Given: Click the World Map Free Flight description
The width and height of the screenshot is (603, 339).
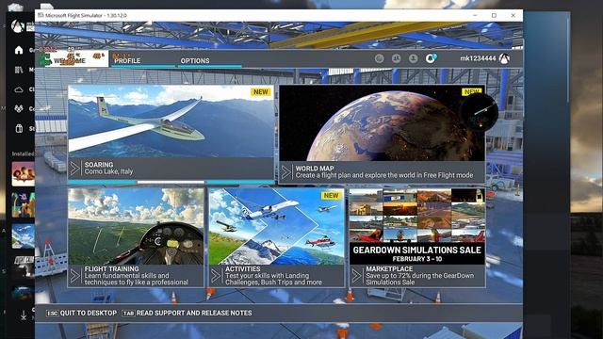Looking at the screenshot, I should (x=384, y=175).
